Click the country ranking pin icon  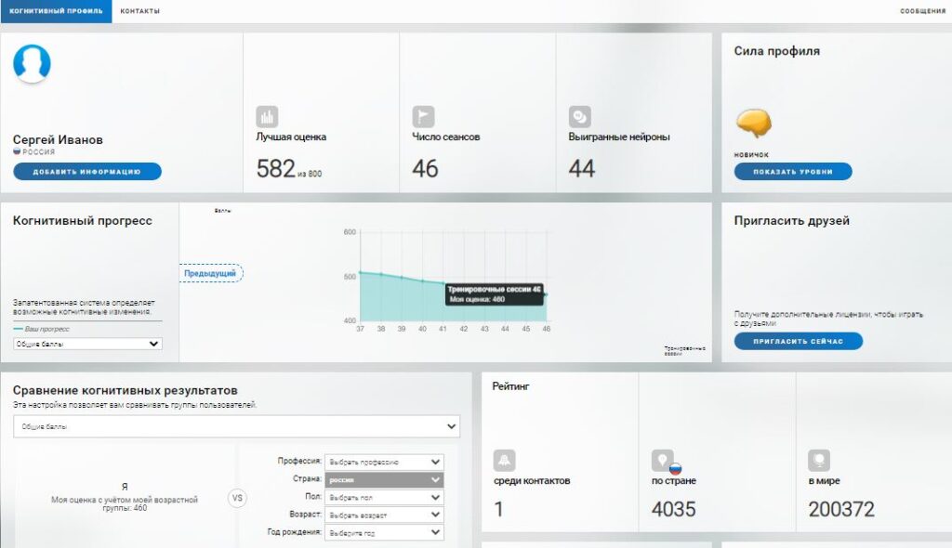664,461
